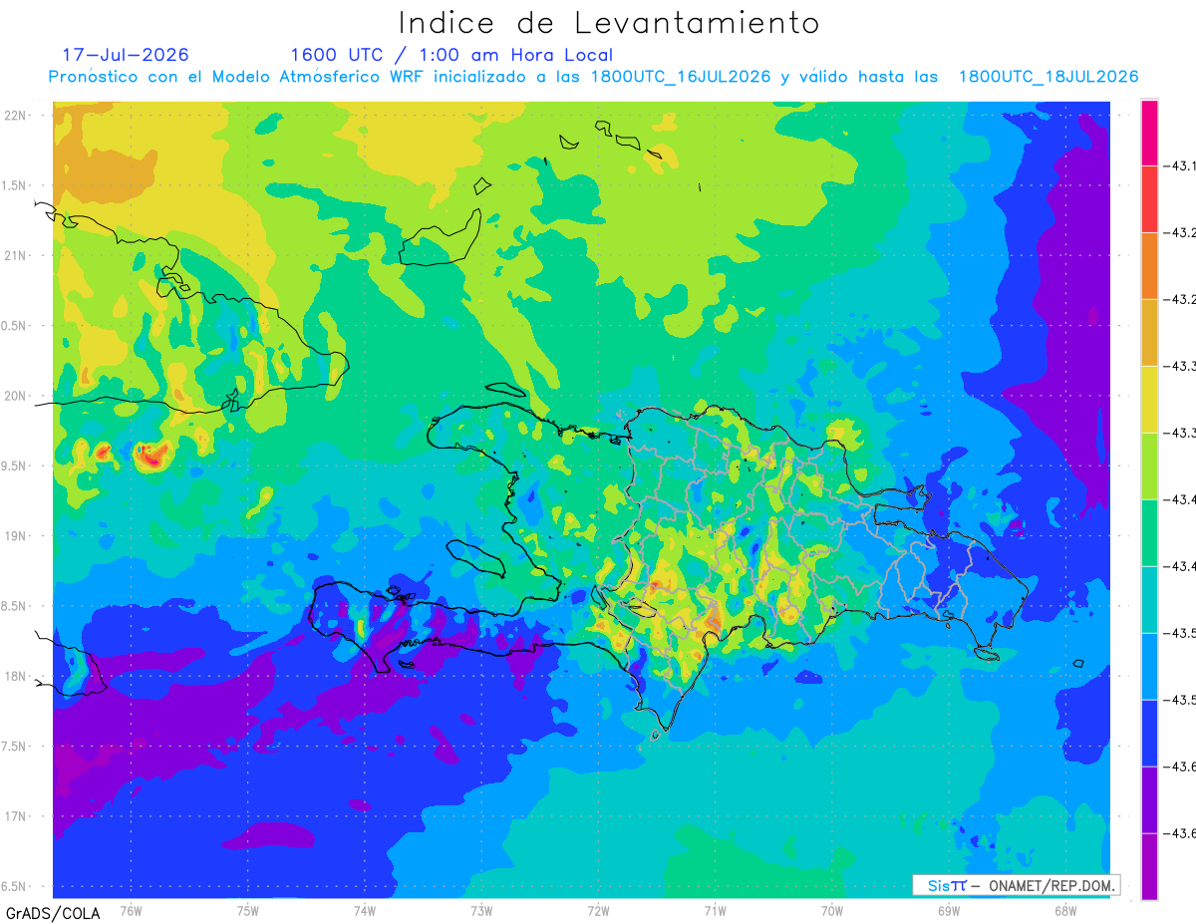Click the 'Indice de Levantamiento' map title
The height and width of the screenshot is (924, 1196).
(x=609, y=22)
